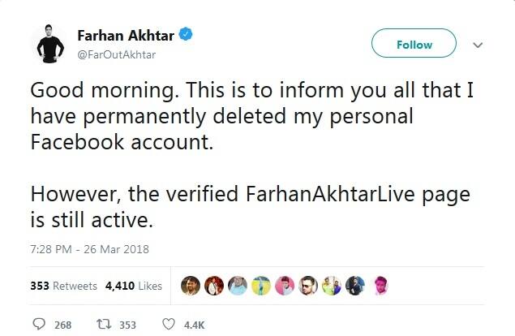
Task: Click the last liker avatar in the row
Action: [x=381, y=286]
